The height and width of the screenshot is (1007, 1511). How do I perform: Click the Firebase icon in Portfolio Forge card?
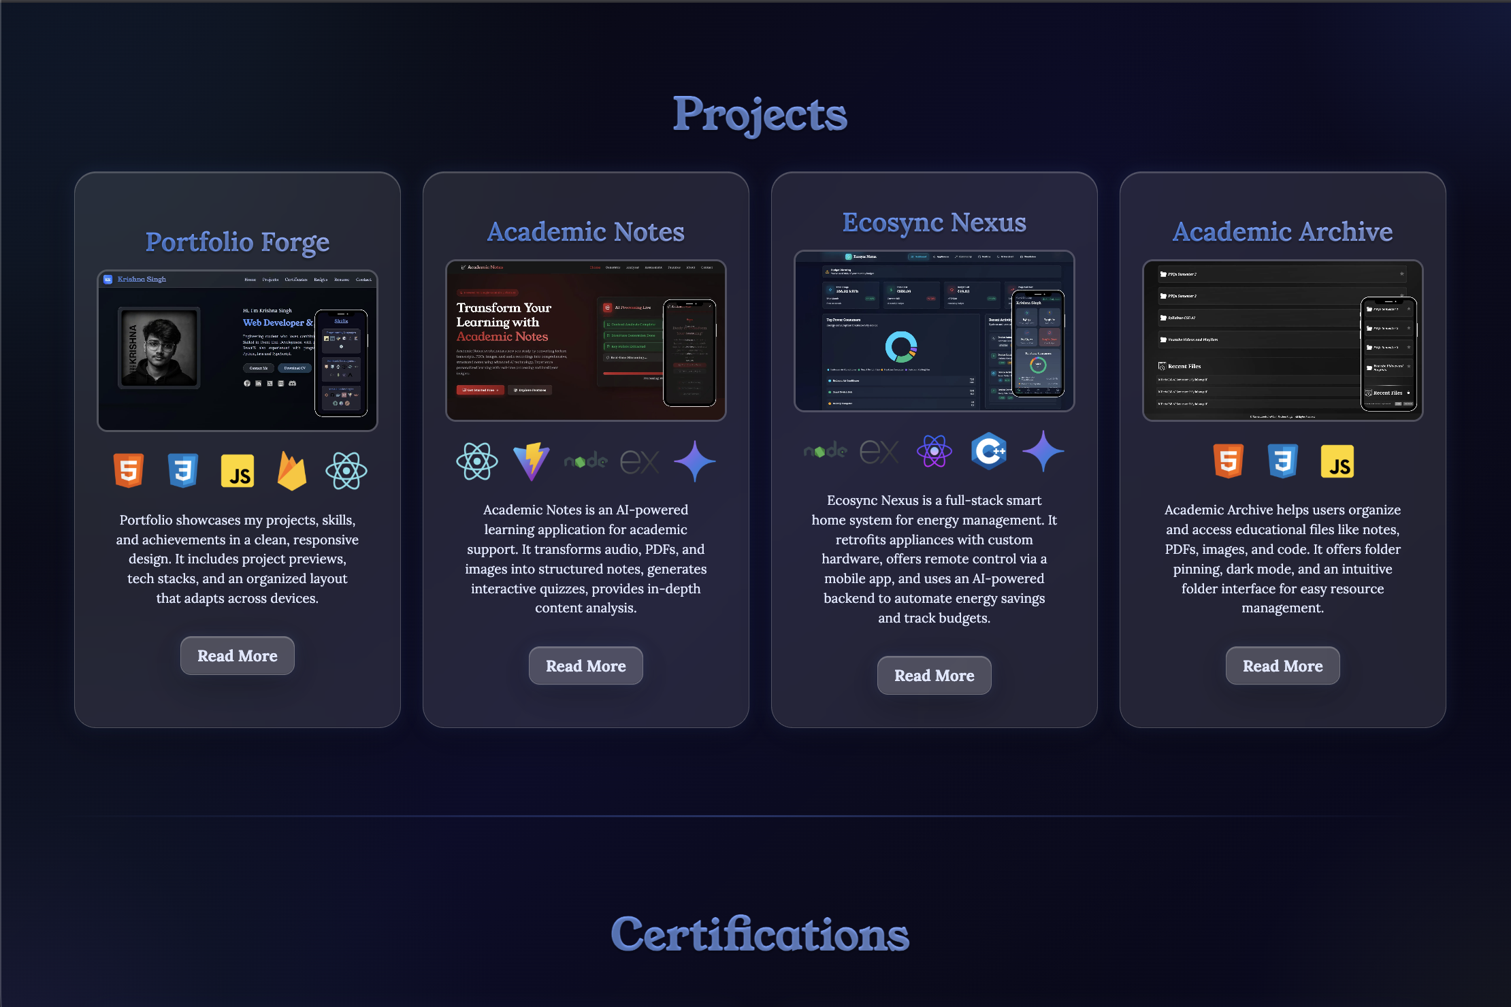click(292, 471)
